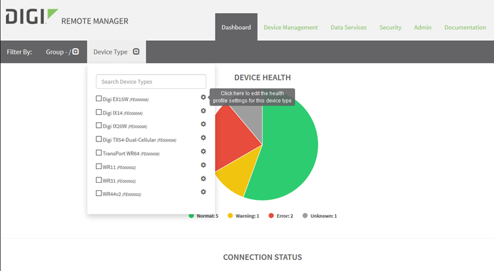Check the WR11 device type
Viewport: 494px width, 271px height.
click(x=99, y=166)
